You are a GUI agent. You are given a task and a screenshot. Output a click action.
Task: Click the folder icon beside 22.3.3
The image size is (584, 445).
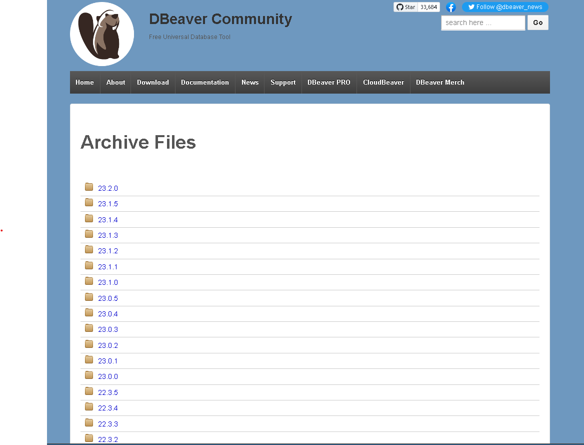[x=89, y=422]
